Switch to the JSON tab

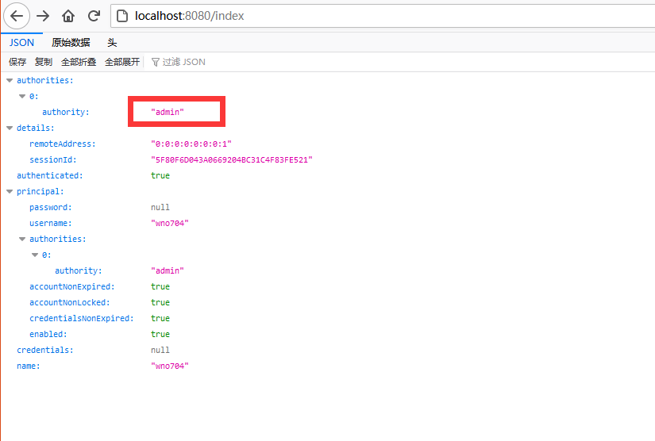[21, 43]
